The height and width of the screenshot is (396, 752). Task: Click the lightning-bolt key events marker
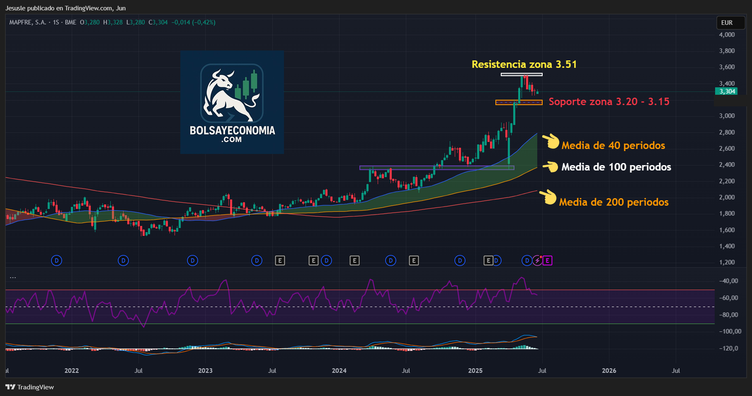click(x=537, y=260)
